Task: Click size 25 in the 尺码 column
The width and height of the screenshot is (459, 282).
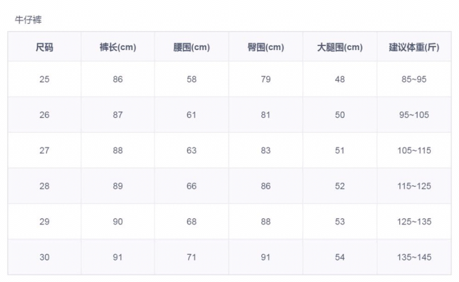Action: click(45, 79)
